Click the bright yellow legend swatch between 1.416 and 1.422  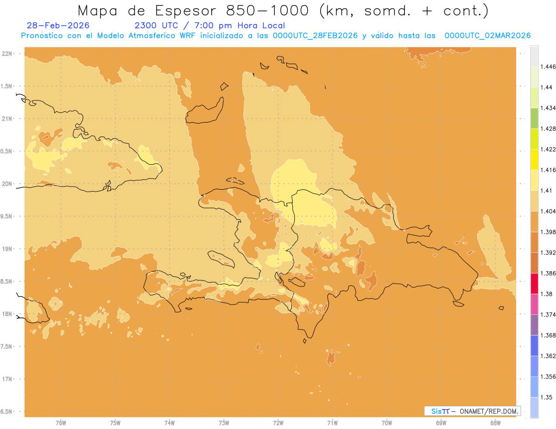[534, 160]
